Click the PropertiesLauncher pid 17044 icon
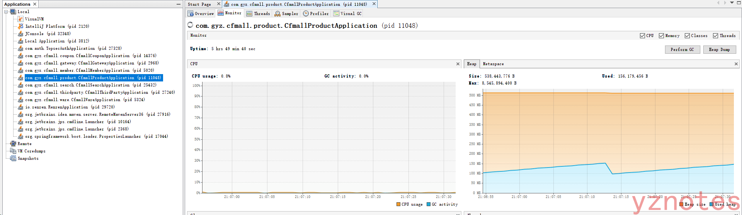The image size is (742, 215). click(x=20, y=136)
